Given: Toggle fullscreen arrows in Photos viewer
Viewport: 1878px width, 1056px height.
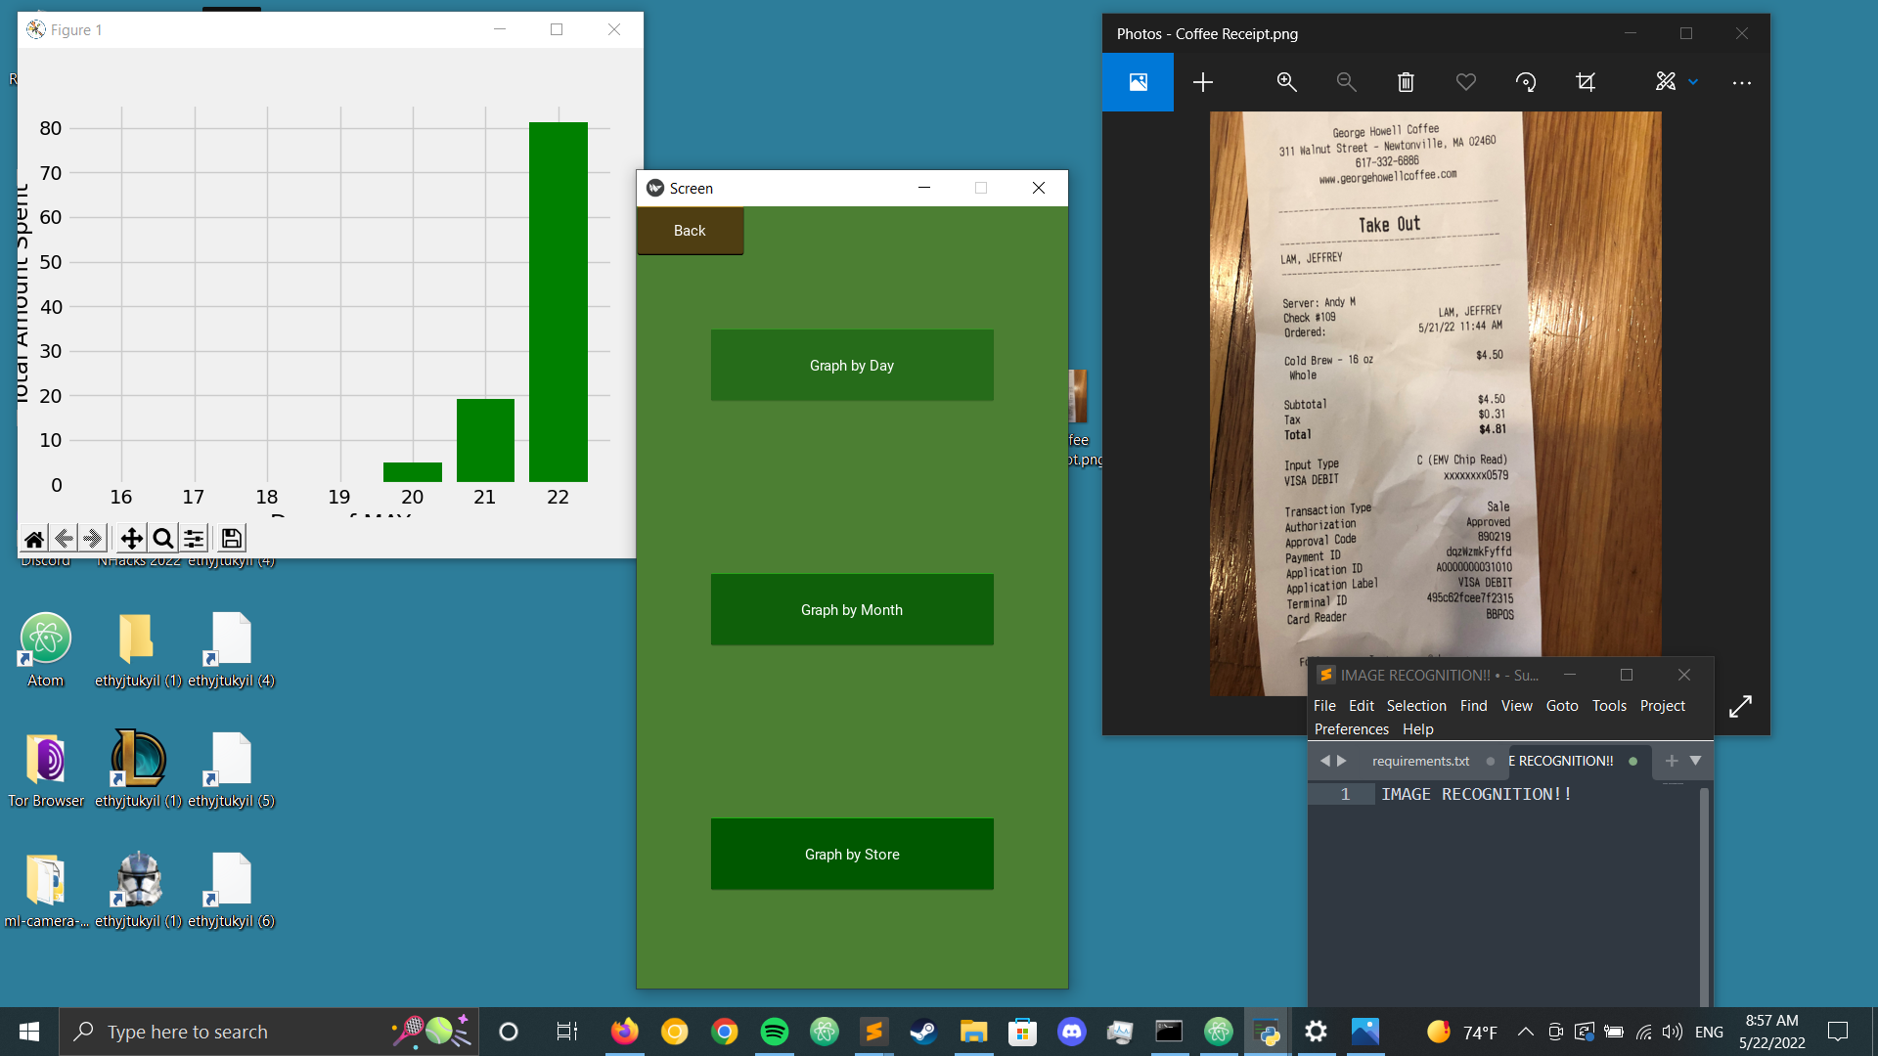Looking at the screenshot, I should coord(1740,706).
